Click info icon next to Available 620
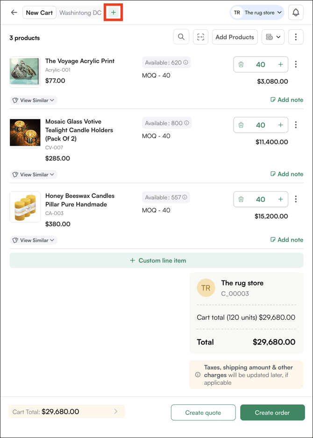The image size is (313, 438). pyautogui.click(x=186, y=63)
